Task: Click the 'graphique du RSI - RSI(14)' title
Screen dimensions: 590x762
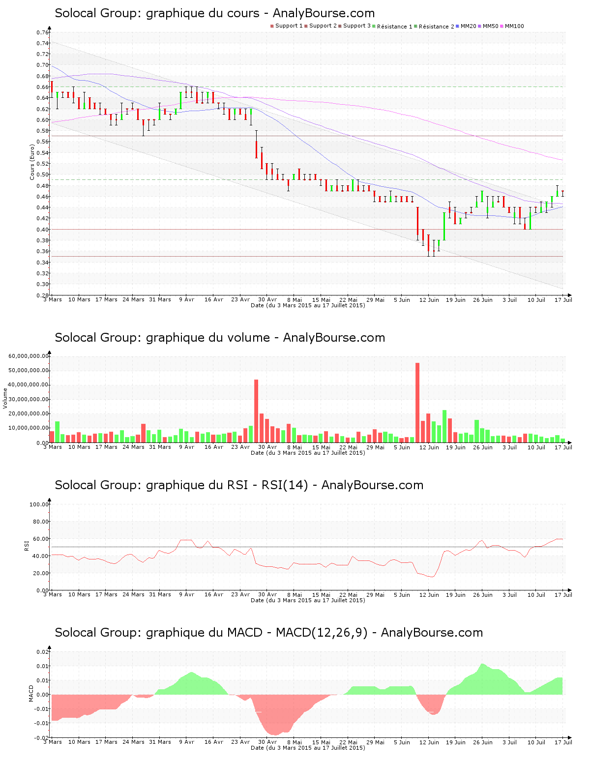Action: point(239,485)
